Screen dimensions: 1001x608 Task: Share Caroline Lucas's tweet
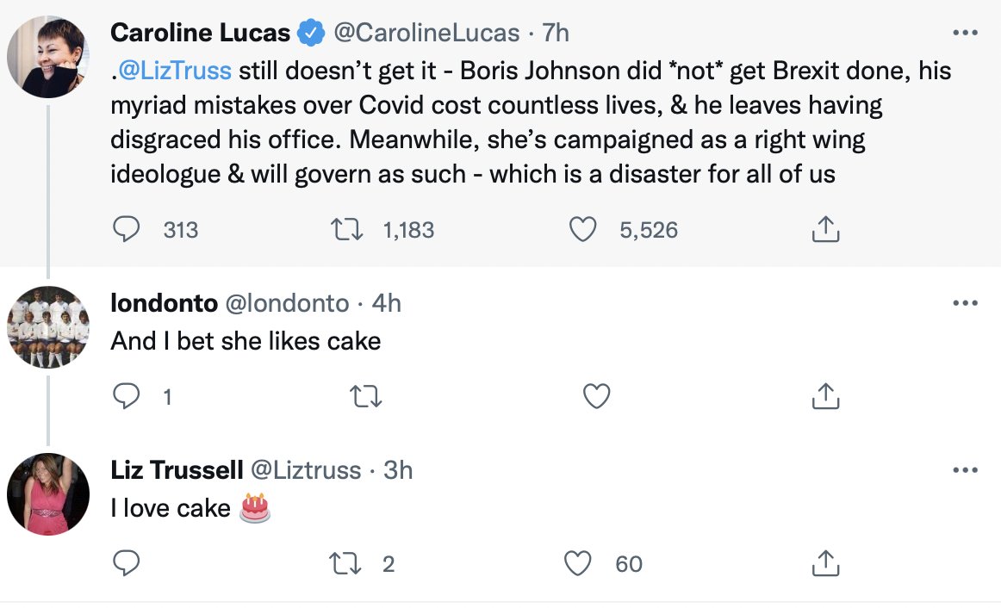click(x=825, y=229)
